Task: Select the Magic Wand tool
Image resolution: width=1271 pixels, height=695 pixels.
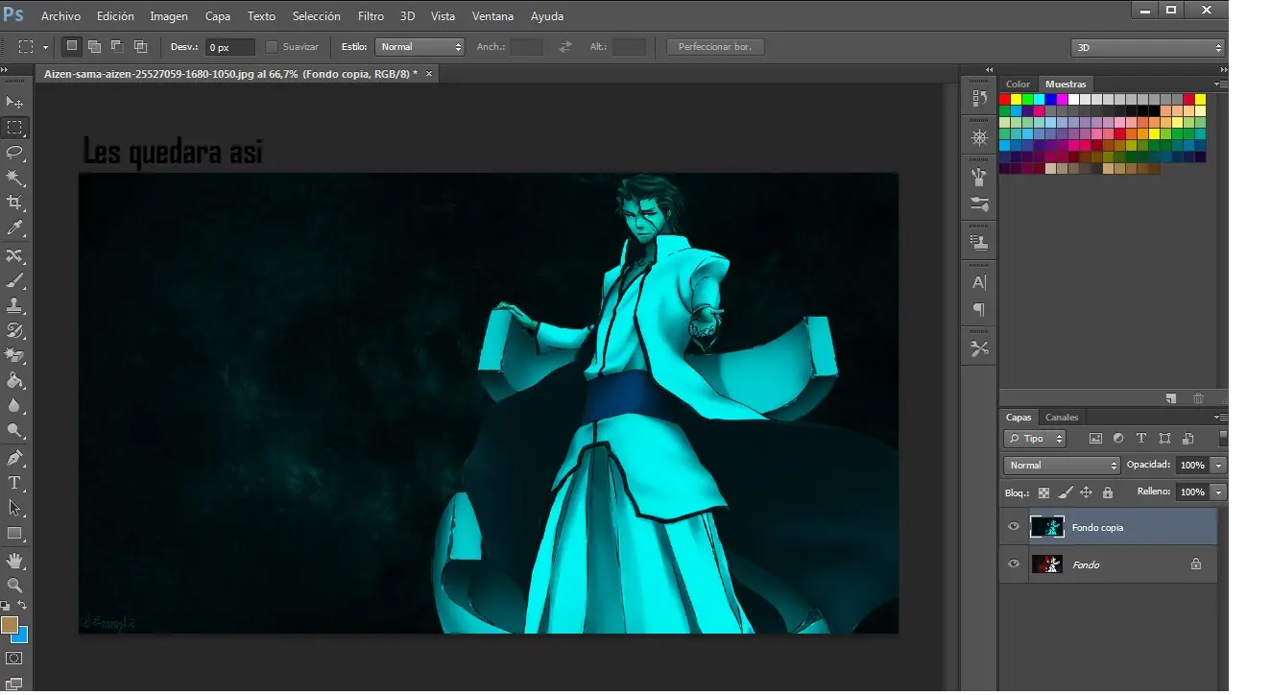Action: click(14, 178)
